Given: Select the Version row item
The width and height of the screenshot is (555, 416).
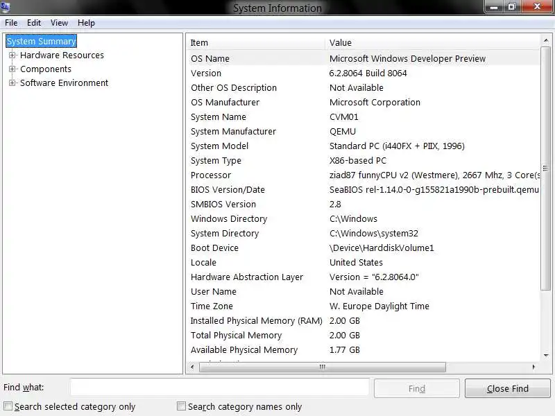Looking at the screenshot, I should point(363,73).
